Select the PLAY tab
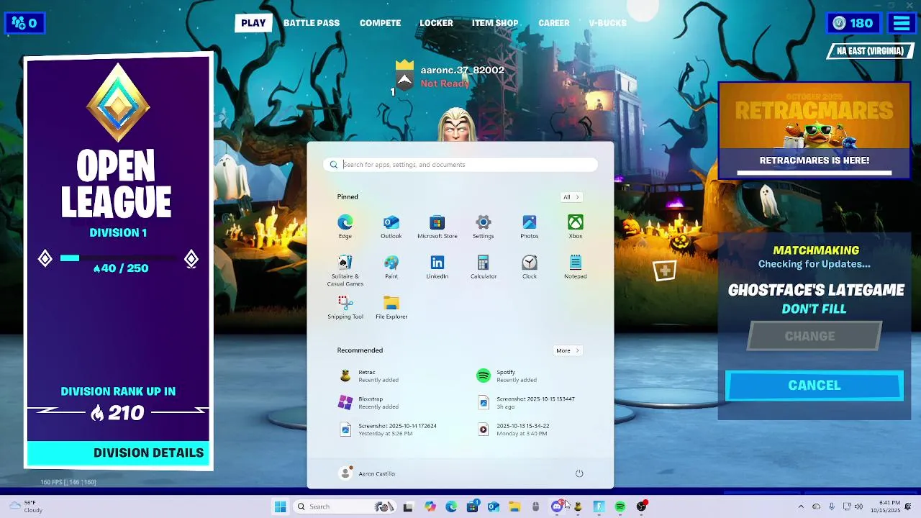 pyautogui.click(x=253, y=23)
